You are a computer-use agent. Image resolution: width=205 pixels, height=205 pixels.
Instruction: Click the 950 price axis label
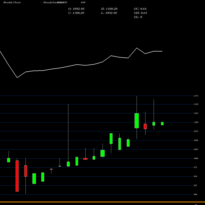(196, 176)
